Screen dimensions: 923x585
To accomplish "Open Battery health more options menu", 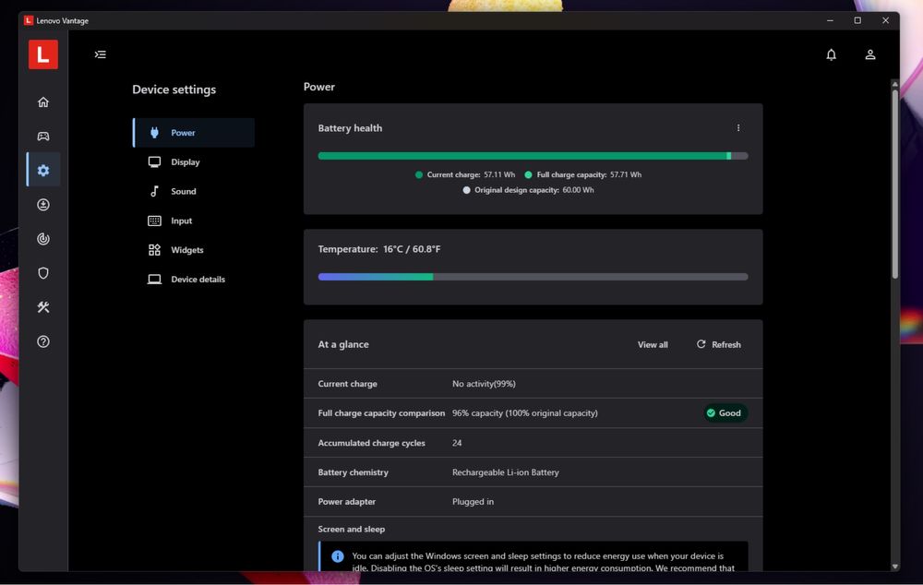I will point(738,127).
